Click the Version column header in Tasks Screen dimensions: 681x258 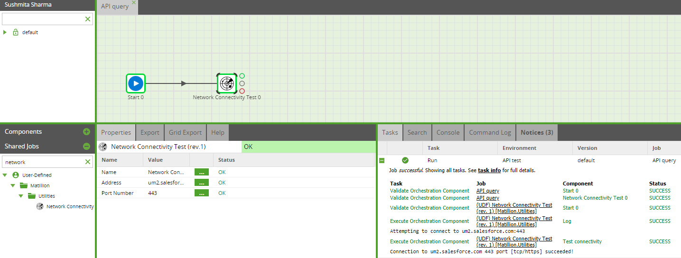pos(588,148)
